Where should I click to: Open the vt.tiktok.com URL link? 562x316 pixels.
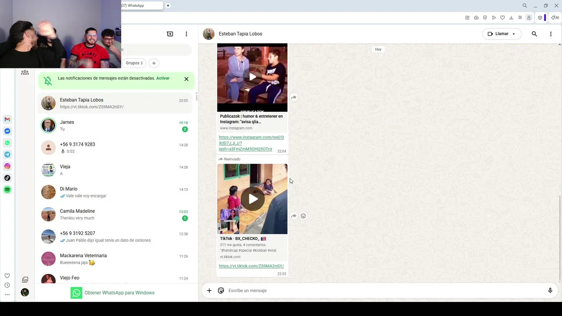pyautogui.click(x=251, y=266)
